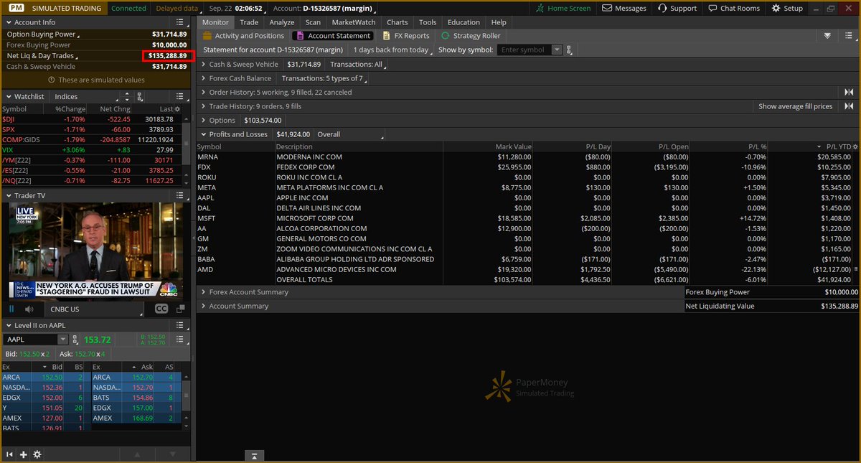Click the symbol link icon next to Enter symbol
861x463 pixels.
[x=569, y=50]
